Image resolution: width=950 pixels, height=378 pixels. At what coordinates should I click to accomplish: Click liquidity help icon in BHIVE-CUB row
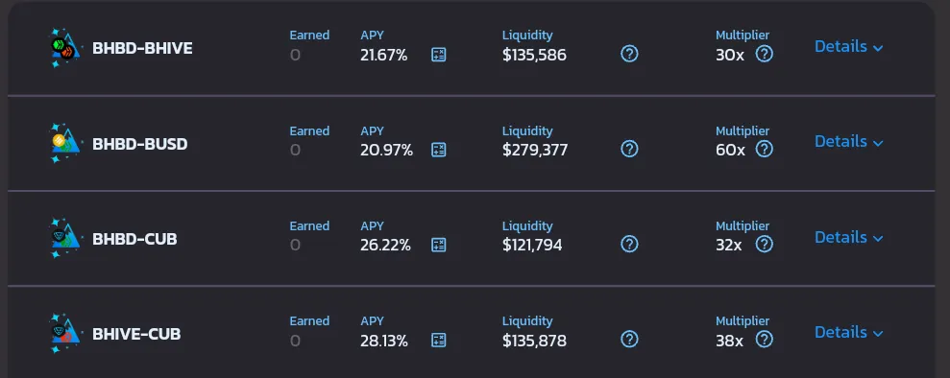[629, 339]
